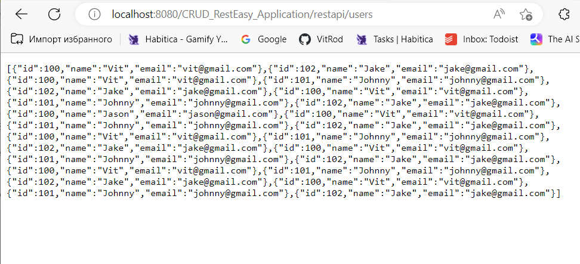580x264 pixels.
Task: Open Read aloud from the address bar
Action: (499, 14)
